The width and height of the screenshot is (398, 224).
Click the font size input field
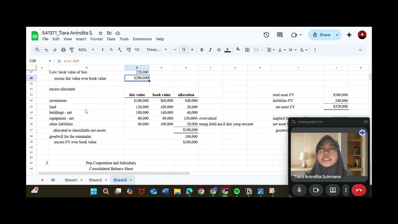184,50
